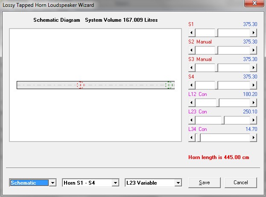Click the L23 Con slider thumb
This screenshot has height=197, width=266.
(223, 120)
